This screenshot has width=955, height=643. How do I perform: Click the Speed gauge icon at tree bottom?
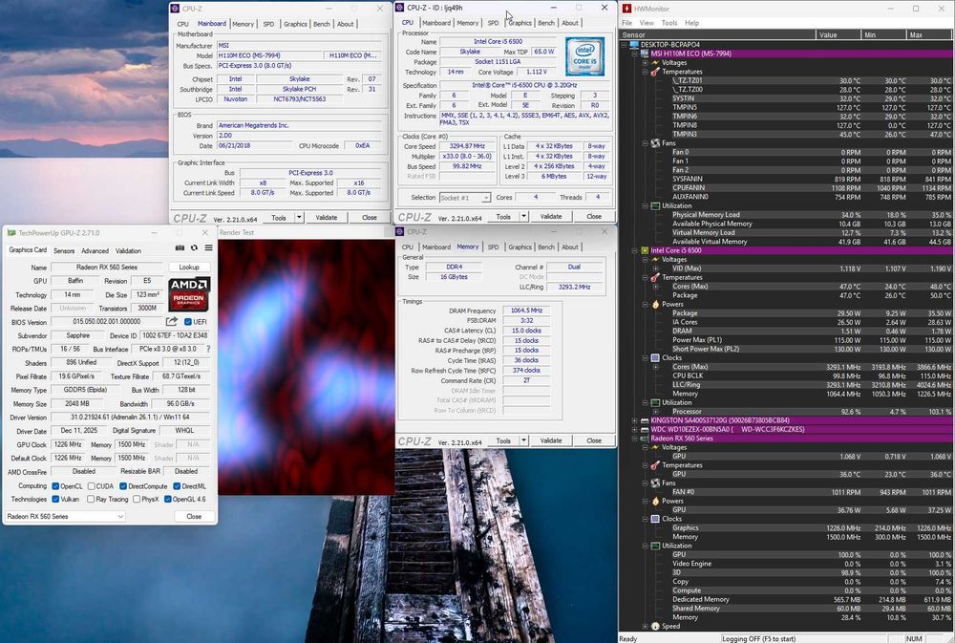(x=655, y=626)
